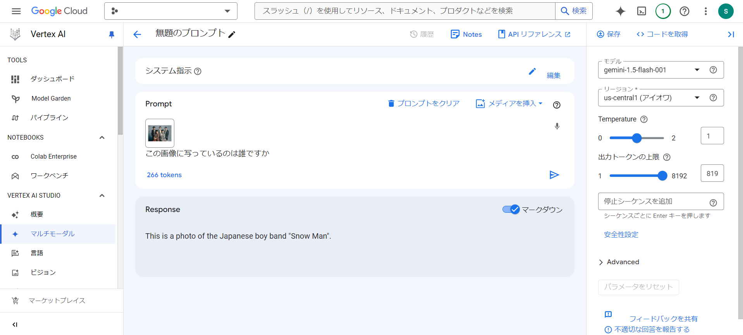Submit the prompt with send arrow
The height and width of the screenshot is (335, 743).
click(554, 175)
